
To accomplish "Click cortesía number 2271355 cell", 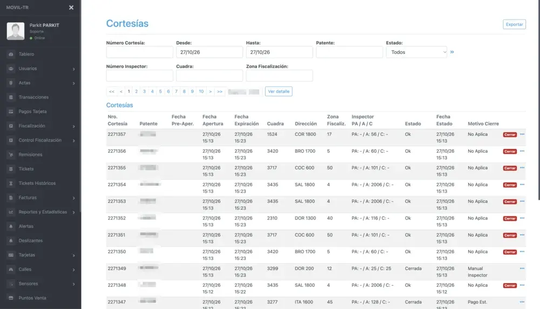I will 117,168.
